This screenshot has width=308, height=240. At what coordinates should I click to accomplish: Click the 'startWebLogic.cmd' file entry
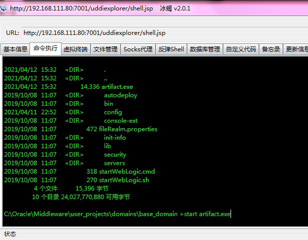click(x=126, y=171)
